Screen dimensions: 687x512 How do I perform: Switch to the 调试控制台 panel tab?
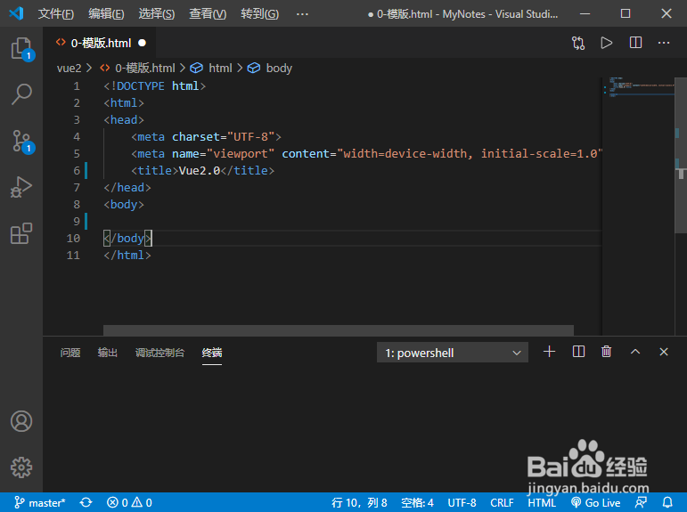tap(159, 353)
